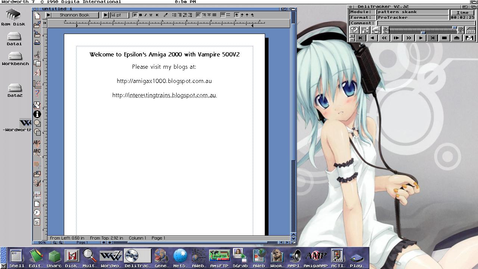
Task: Open the Data2 drive desktop icon
Action: point(15,90)
